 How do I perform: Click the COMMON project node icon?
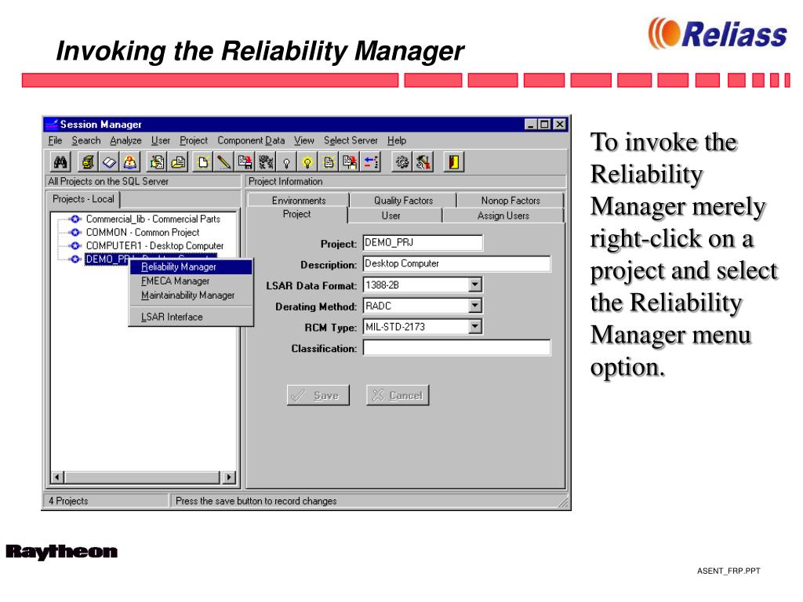click(x=75, y=232)
